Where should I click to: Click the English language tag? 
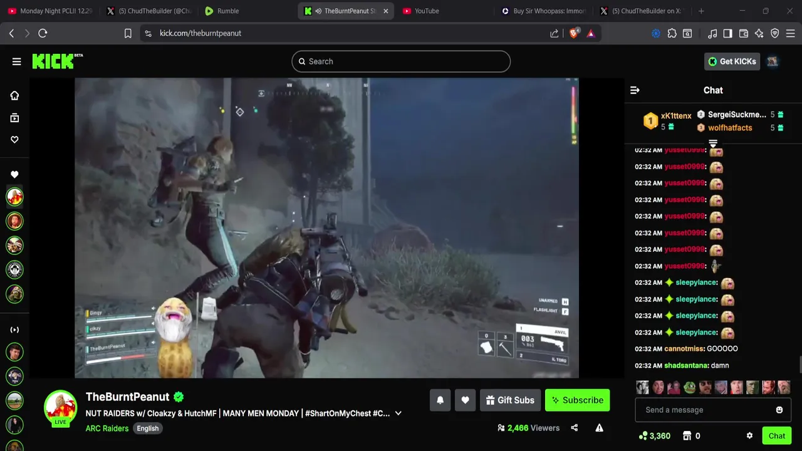(148, 428)
